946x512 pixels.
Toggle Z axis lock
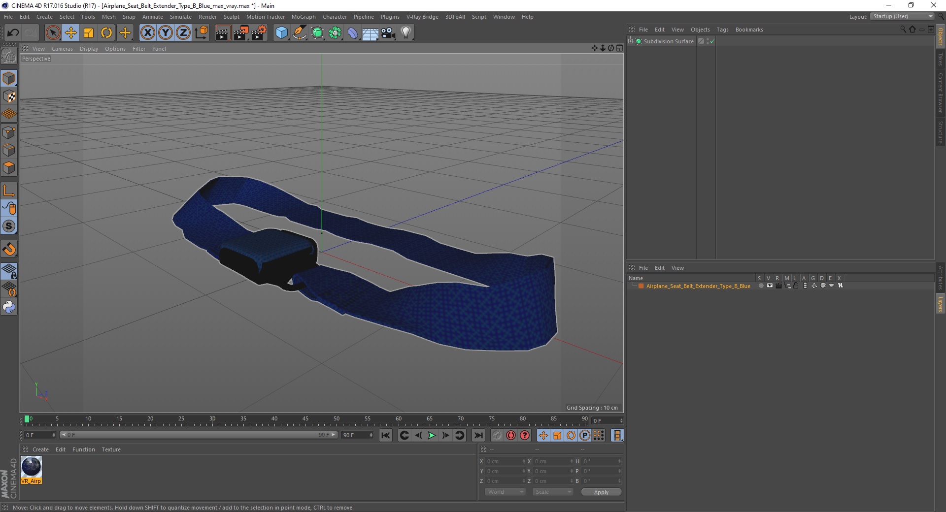point(183,33)
